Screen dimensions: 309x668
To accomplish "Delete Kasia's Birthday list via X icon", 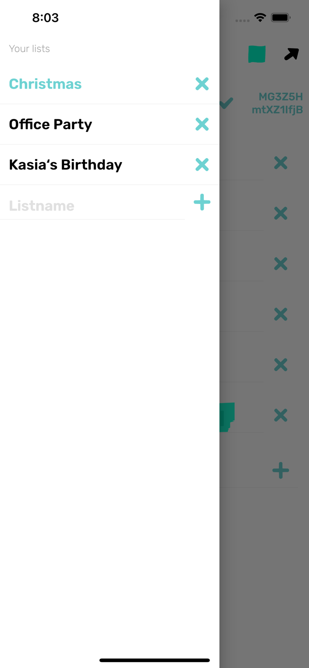I will pos(202,165).
